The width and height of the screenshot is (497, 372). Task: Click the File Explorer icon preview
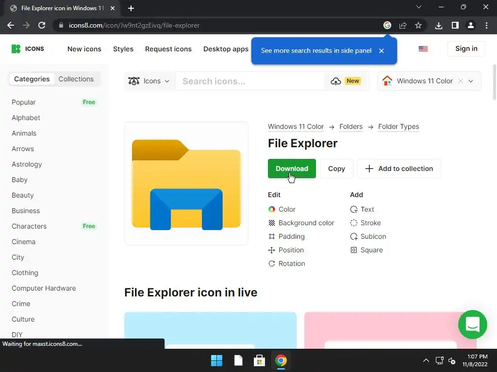(186, 184)
